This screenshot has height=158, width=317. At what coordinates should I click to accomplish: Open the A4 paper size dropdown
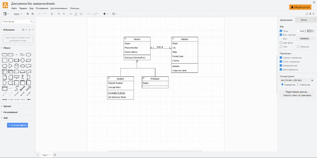(x=297, y=80)
